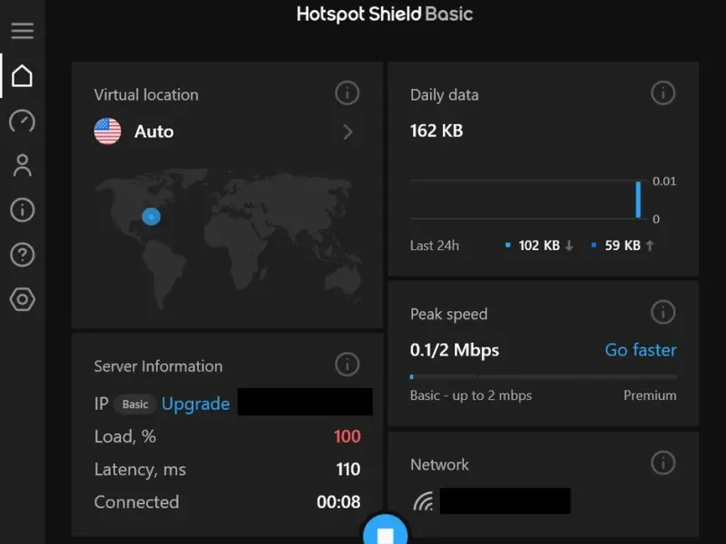726x544 pixels.
Task: Click the blue location dot on map
Action: point(152,216)
